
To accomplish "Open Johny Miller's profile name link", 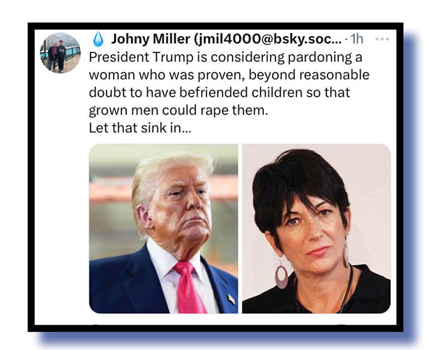I will point(150,39).
